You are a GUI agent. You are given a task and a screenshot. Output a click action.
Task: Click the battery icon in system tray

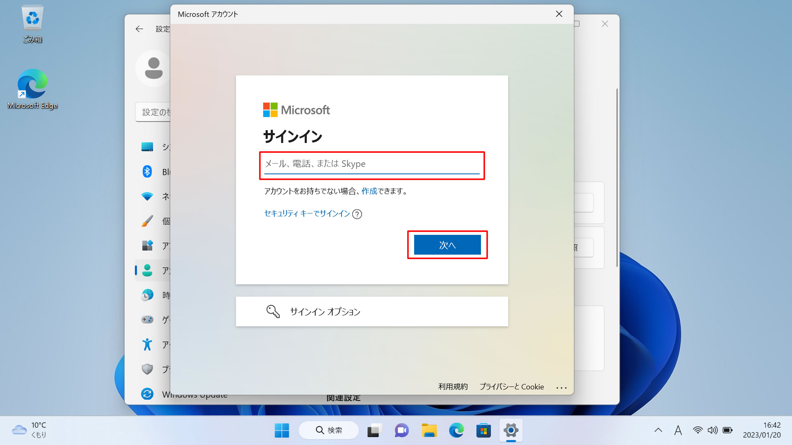[x=728, y=430]
